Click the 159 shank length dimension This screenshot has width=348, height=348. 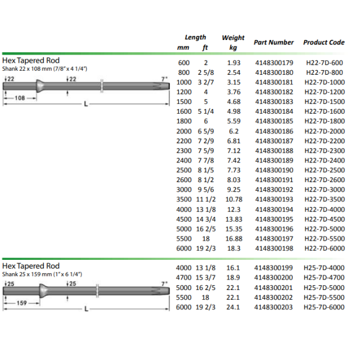(21, 303)
